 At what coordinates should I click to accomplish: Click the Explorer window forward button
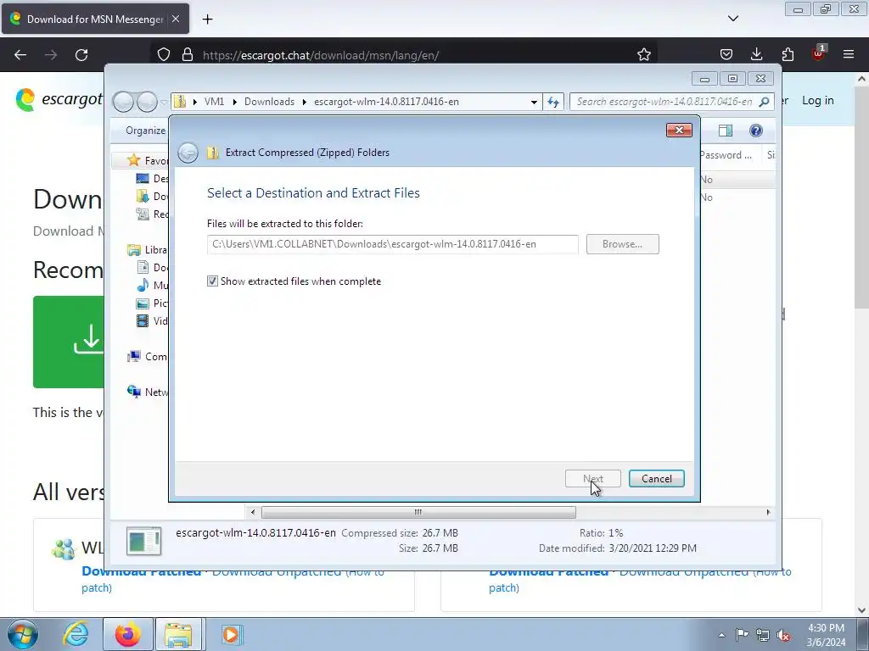[147, 102]
